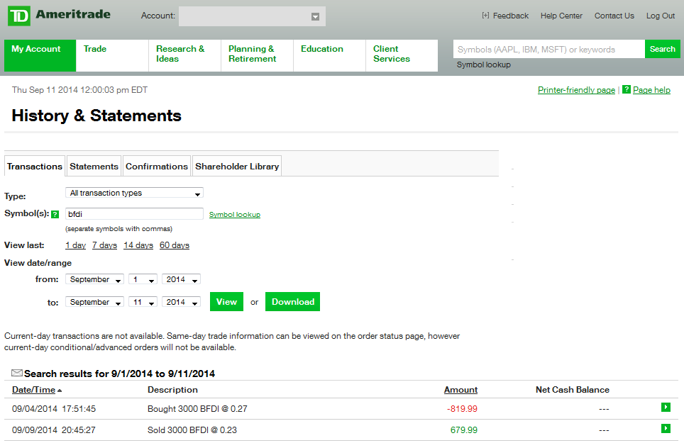Click the Feedback link
Viewport: 684px width, 443px height.
510,16
